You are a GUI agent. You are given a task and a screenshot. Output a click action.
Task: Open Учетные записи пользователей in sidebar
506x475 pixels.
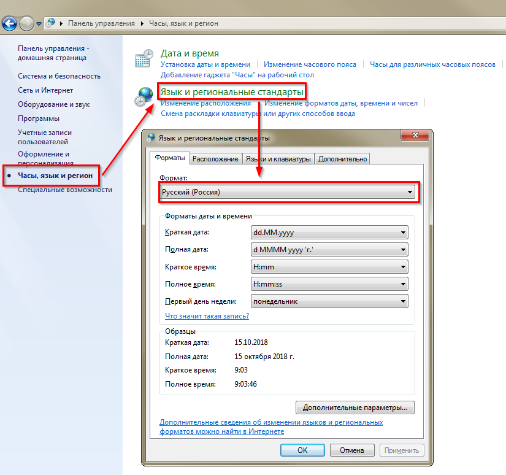click(45, 137)
